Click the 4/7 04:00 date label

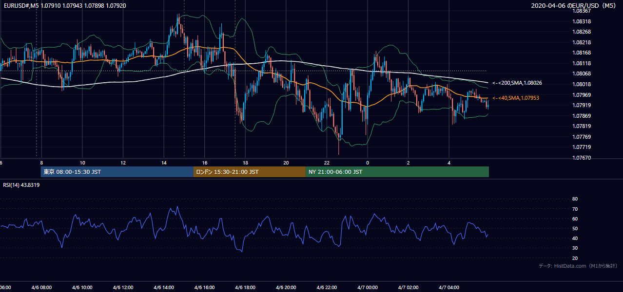tap(449, 288)
